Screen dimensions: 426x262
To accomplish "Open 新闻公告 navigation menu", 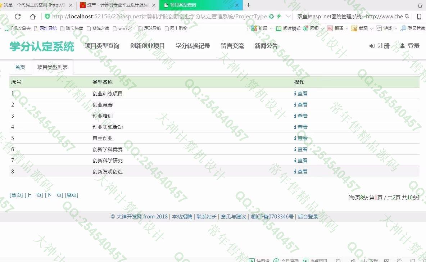I will [266, 46].
